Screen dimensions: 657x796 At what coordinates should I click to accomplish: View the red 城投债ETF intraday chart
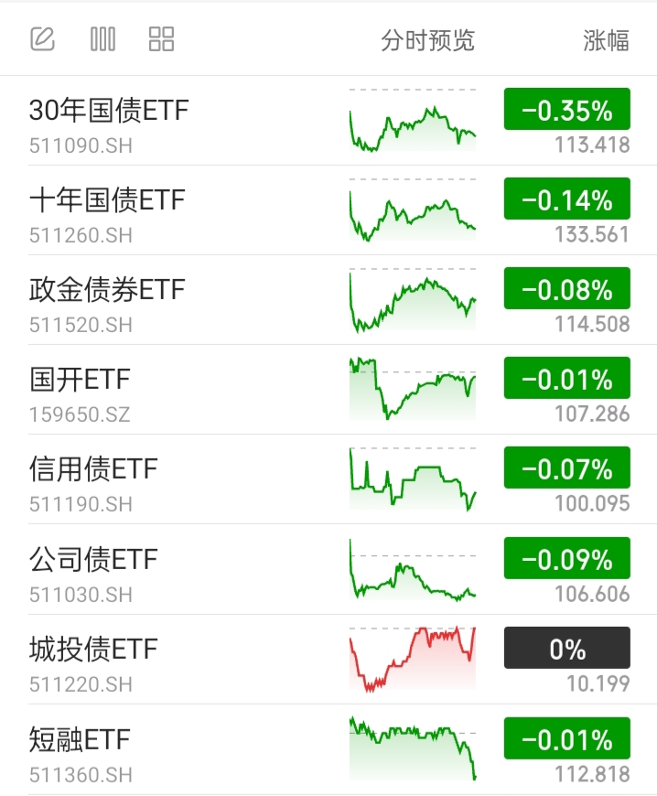coord(413,659)
